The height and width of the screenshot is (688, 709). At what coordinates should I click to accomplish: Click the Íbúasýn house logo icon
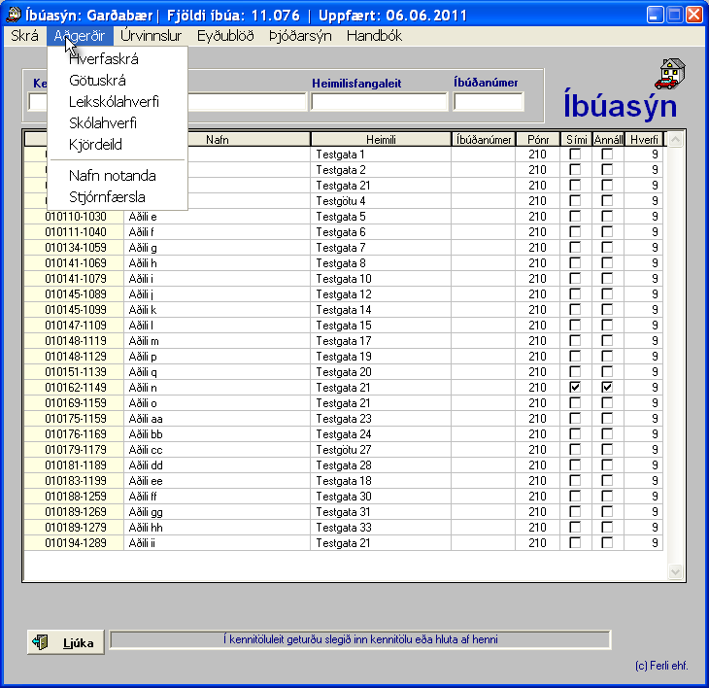click(x=670, y=74)
